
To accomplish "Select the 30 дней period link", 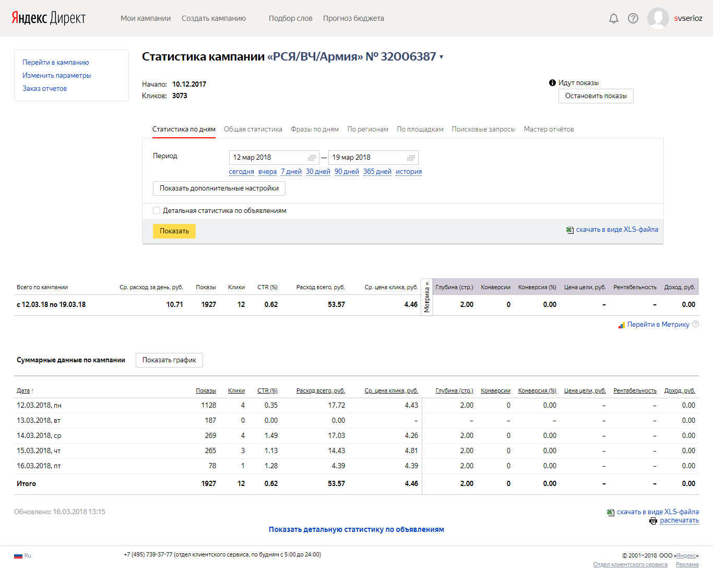I will (x=318, y=171).
